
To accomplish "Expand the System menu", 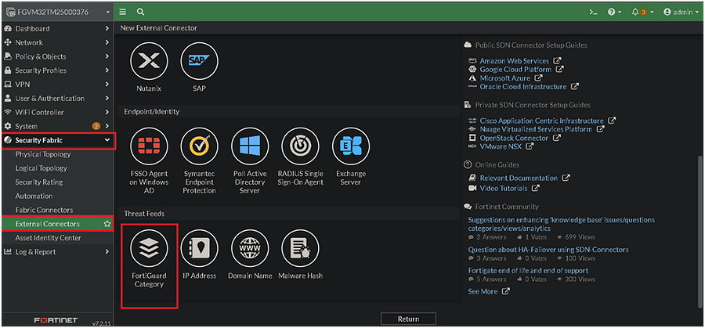I will click(57, 126).
